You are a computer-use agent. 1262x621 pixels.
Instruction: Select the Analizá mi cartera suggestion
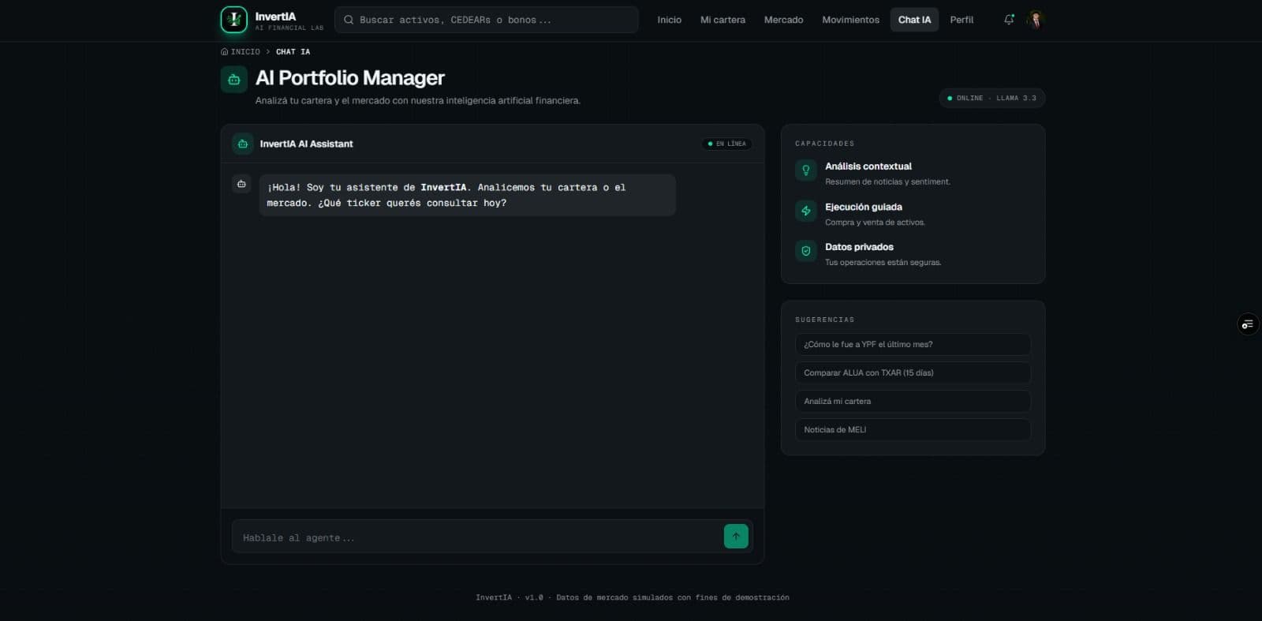click(913, 401)
